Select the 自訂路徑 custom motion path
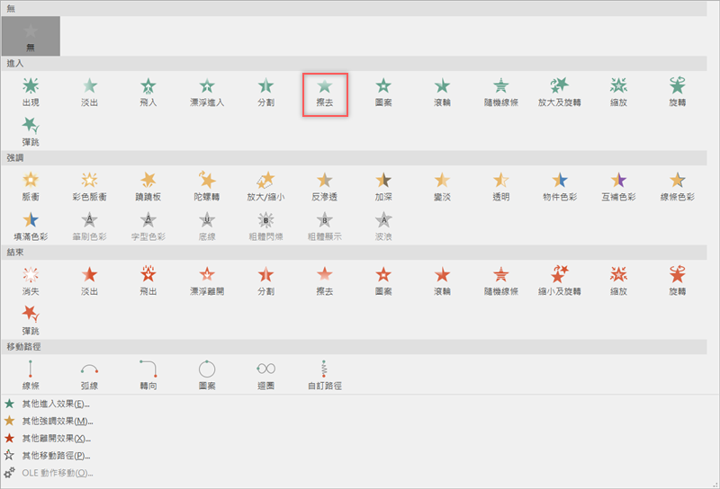Viewport: 720px width, 489px height. (325, 375)
